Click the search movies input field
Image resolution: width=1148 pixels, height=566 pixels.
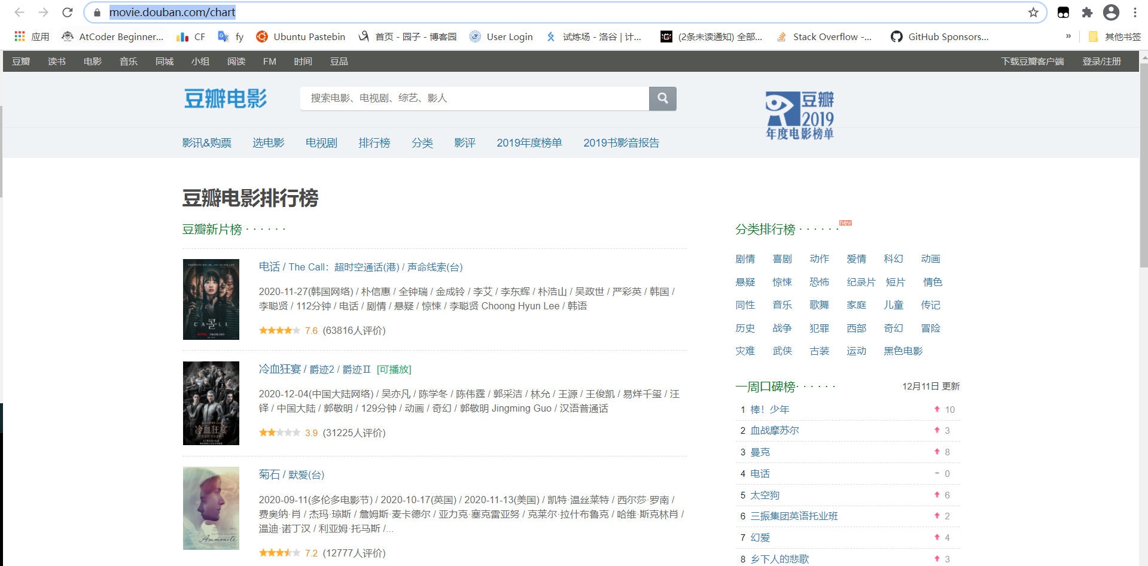[474, 98]
